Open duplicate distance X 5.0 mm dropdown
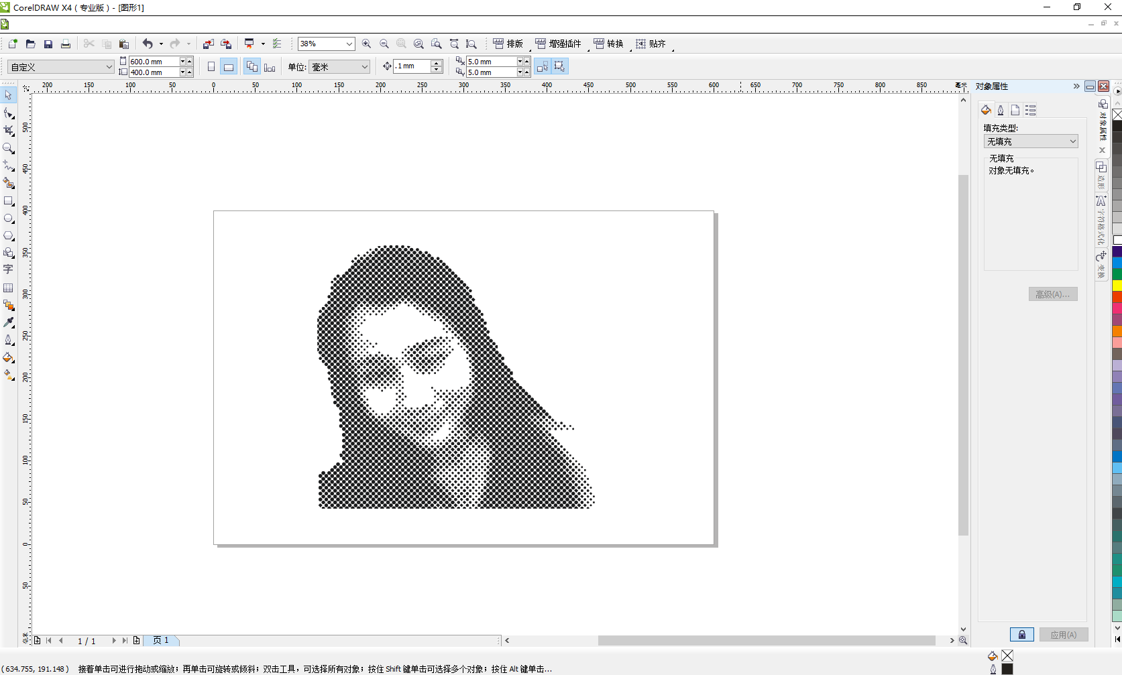The height and width of the screenshot is (675, 1122). point(520,61)
